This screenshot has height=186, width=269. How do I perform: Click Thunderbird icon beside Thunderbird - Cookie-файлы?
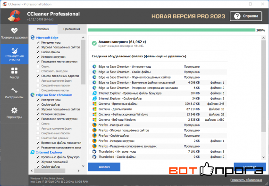[x=94, y=157]
